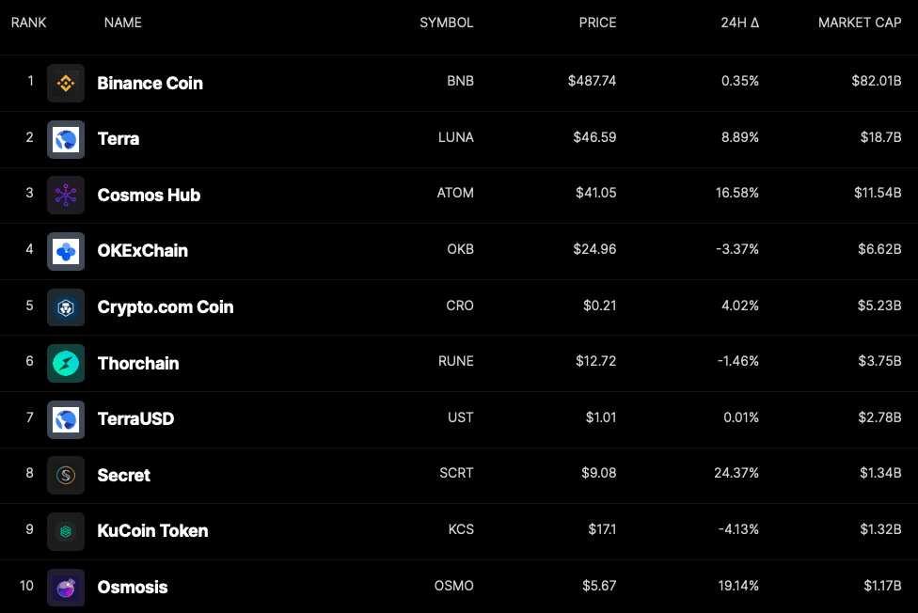Screen dimensions: 918x613
Task: Open the Binance Coin name link
Action: 150,83
